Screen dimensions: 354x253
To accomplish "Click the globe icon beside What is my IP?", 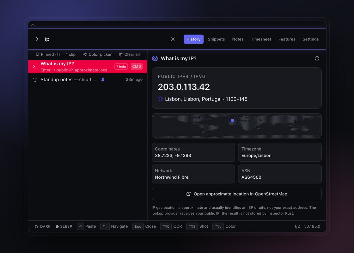I will 155,59.
